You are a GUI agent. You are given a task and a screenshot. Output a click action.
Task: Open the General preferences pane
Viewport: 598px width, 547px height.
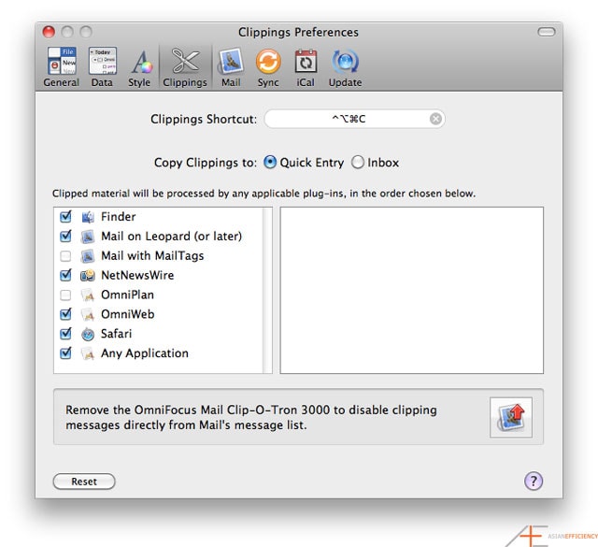point(61,67)
